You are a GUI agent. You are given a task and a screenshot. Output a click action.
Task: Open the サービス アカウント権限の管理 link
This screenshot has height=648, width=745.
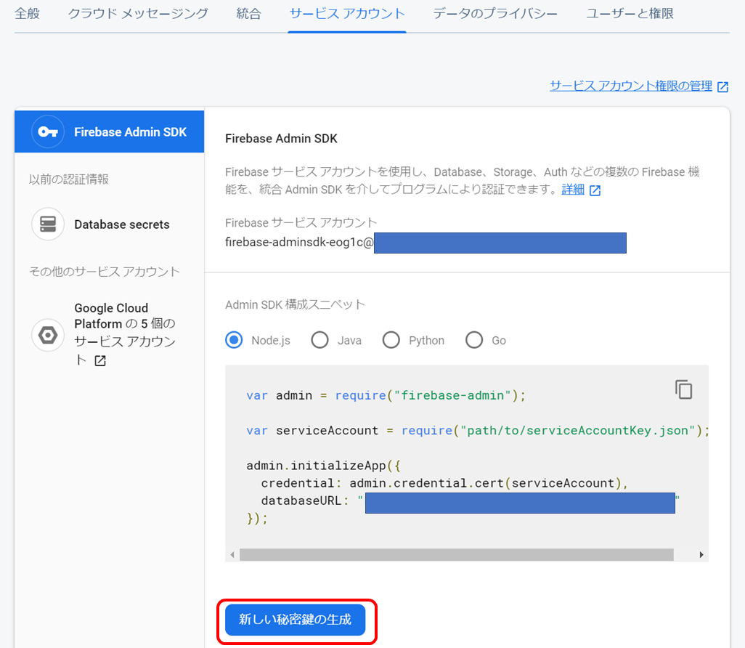pos(631,86)
